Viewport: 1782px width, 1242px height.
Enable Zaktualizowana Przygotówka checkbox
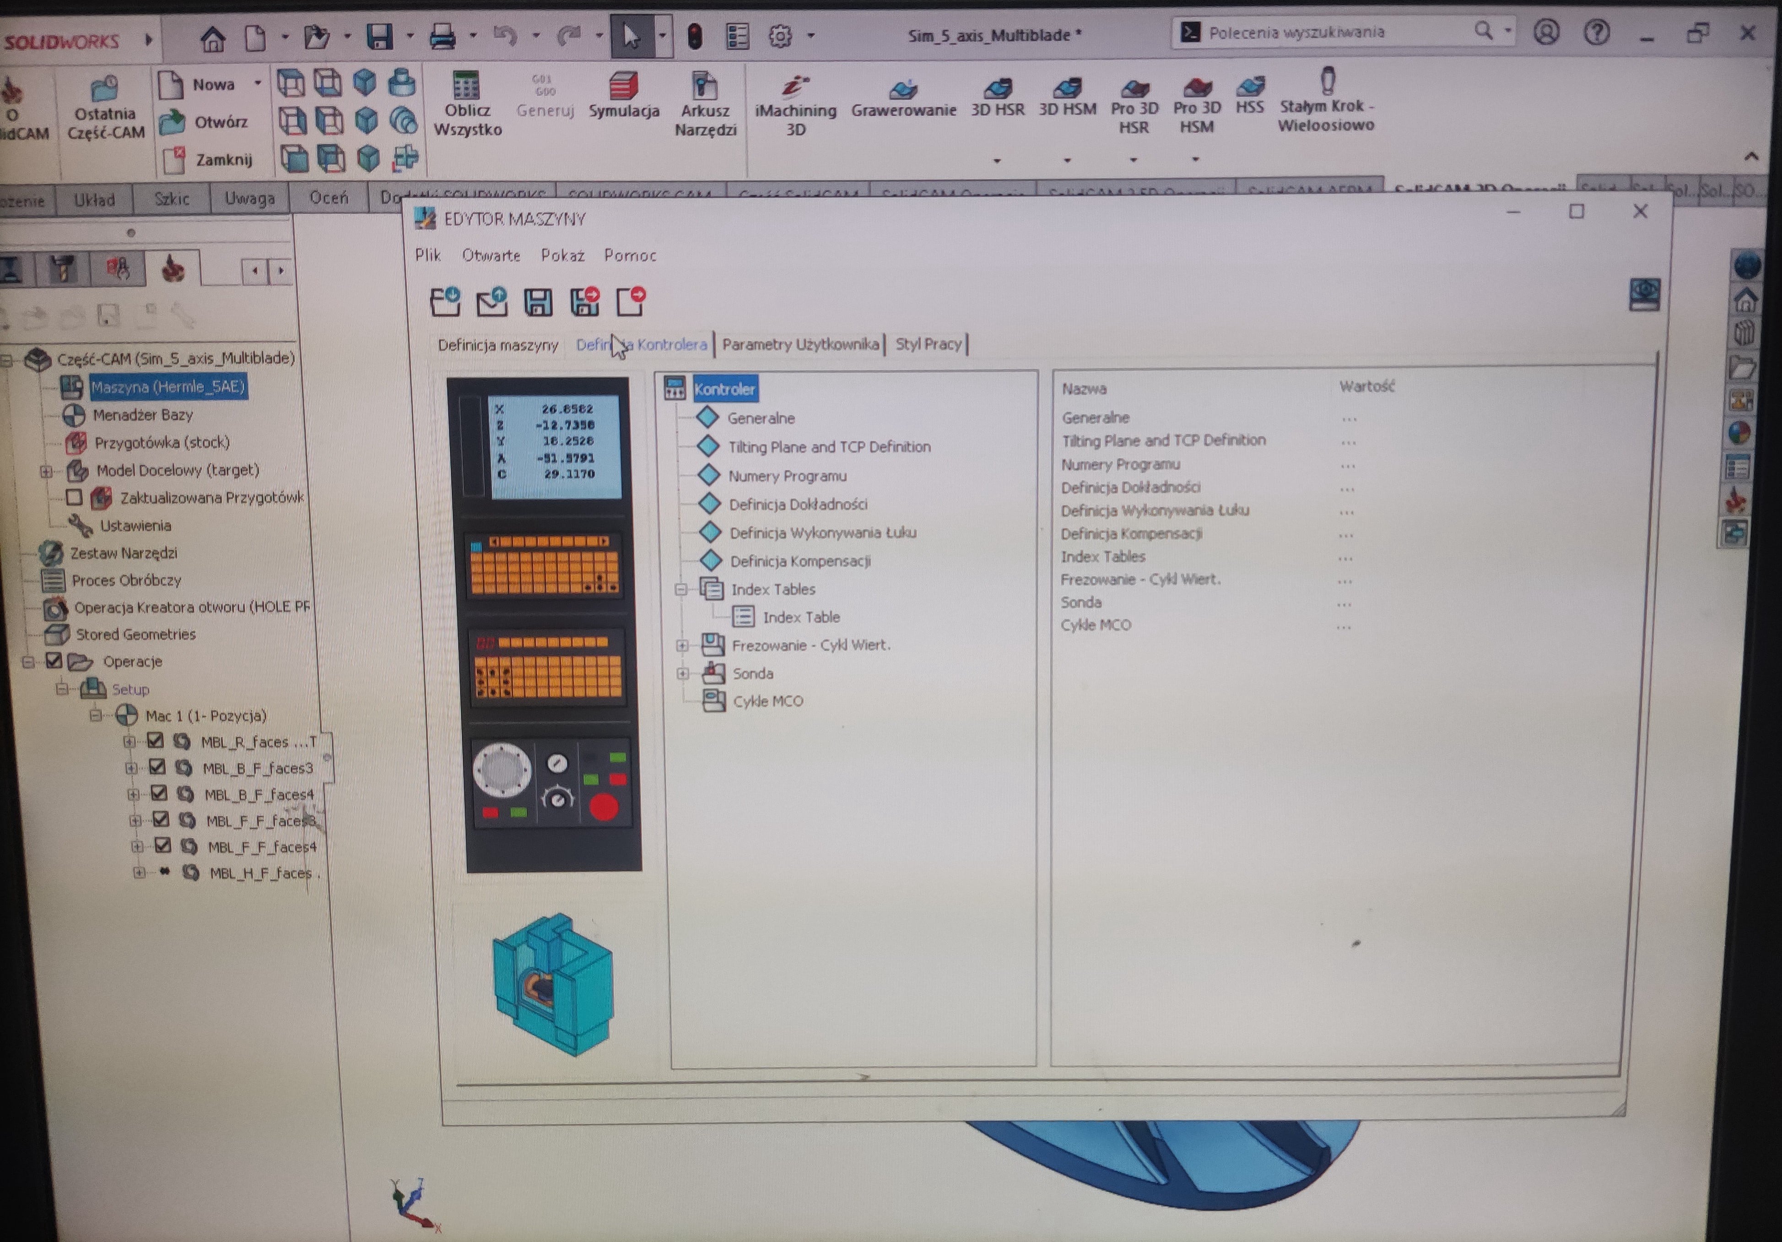(x=75, y=497)
